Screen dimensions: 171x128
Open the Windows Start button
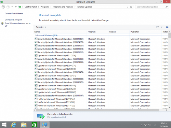[x=4, y=125]
